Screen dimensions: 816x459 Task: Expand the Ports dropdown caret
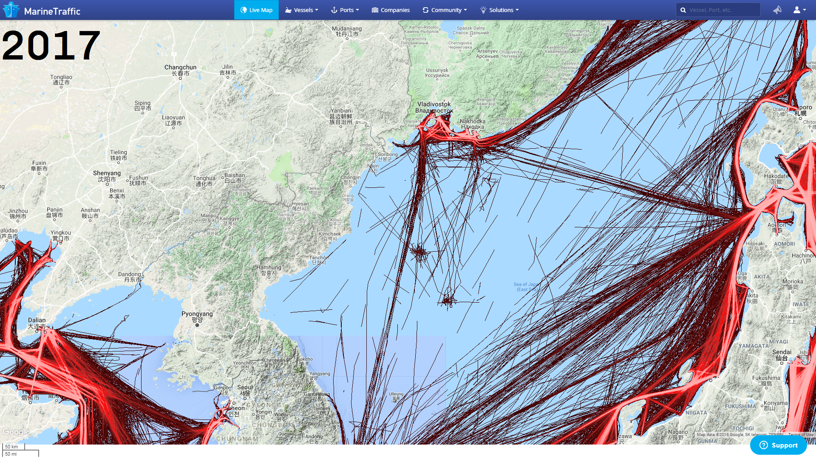pos(357,10)
